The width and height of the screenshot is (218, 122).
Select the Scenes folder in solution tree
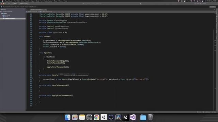[x=6, y=17]
